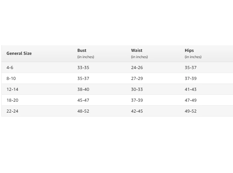Screen dimensions: 233x173
Task: Select the 12-14 size cell
Action: pyautogui.click(x=12, y=89)
